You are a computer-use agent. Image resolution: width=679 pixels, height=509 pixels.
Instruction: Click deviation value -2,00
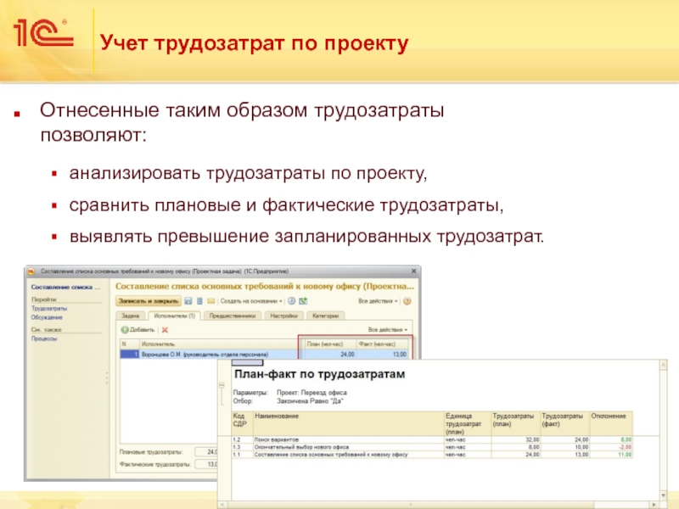[x=626, y=447]
